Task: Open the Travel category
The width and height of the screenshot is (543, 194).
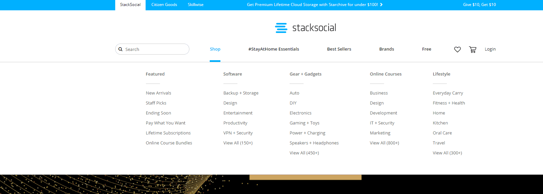Action: 439,143
